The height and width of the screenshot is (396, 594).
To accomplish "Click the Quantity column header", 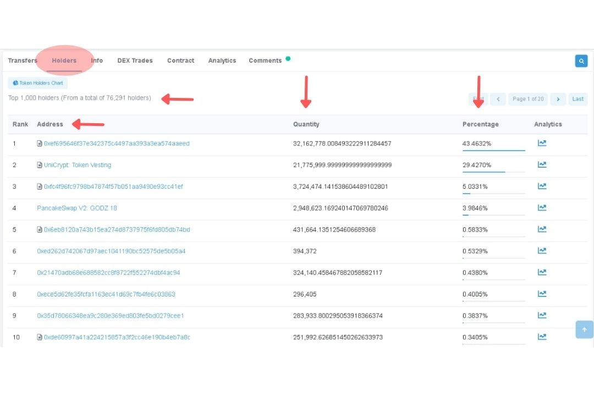I will [x=306, y=124].
